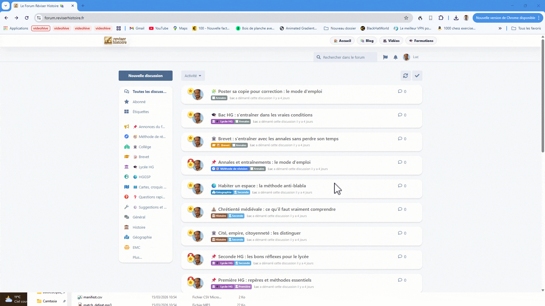Image resolution: width=545 pixels, height=306 pixels.
Task: Mark all discussions read with the checkmark icon
Action: point(417,76)
